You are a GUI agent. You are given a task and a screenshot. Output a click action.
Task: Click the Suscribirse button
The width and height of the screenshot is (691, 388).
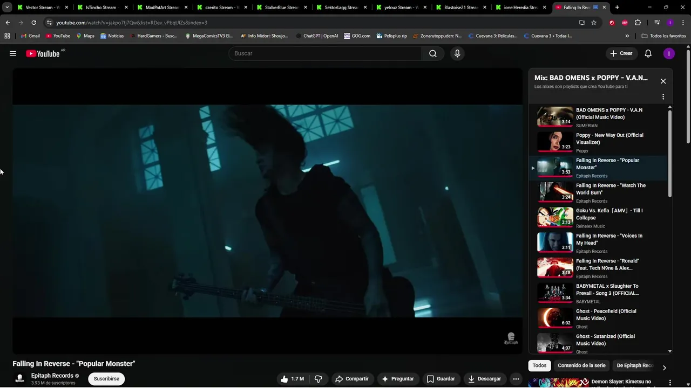(106, 379)
